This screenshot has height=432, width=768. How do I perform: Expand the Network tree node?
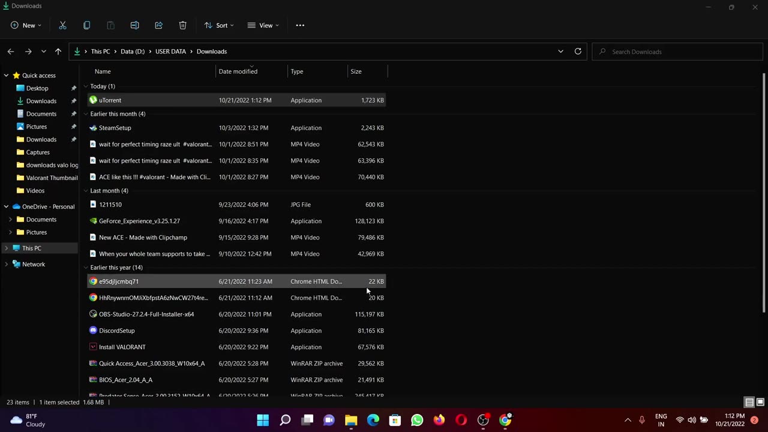point(6,264)
